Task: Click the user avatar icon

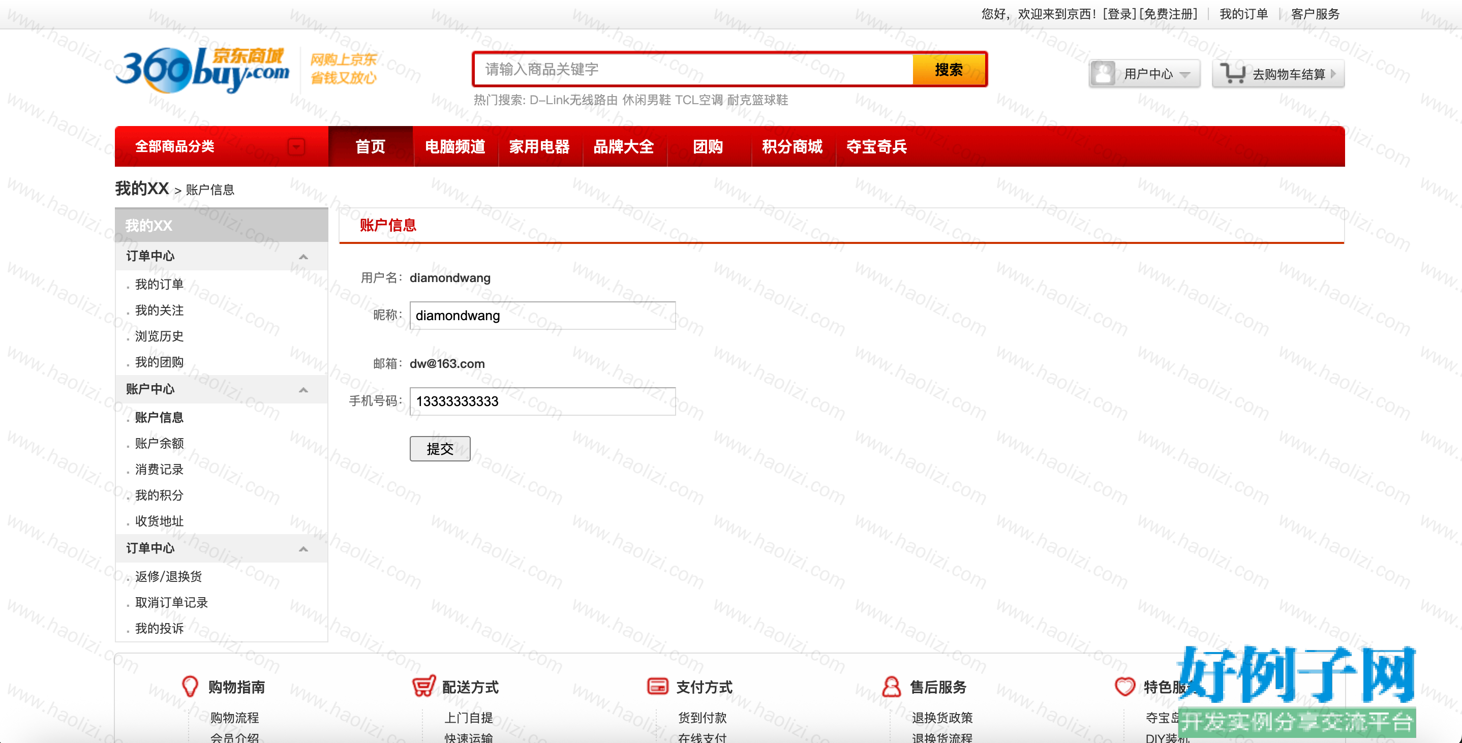Action: [1103, 74]
